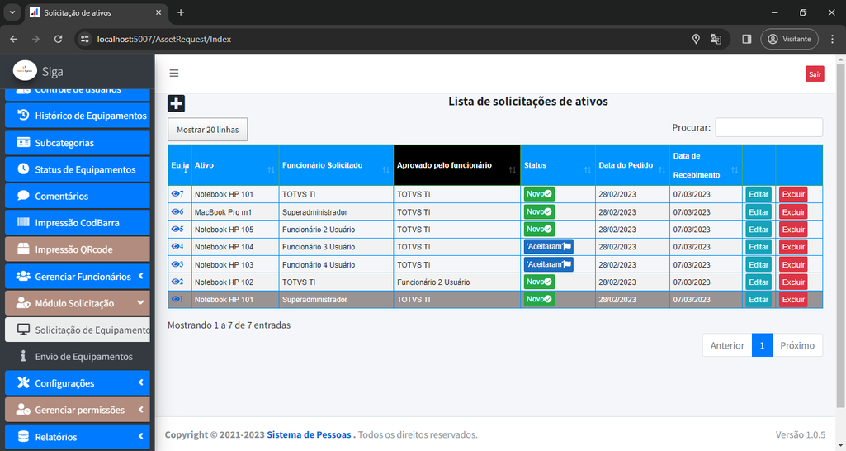The image size is (846, 451).
Task: Click the Comentários speech bubble icon
Action: point(23,195)
